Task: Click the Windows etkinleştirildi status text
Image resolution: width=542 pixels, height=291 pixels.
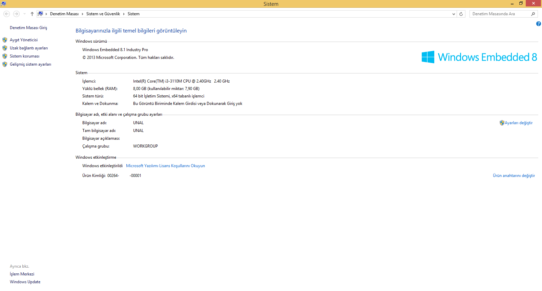Action: pyautogui.click(x=102, y=166)
